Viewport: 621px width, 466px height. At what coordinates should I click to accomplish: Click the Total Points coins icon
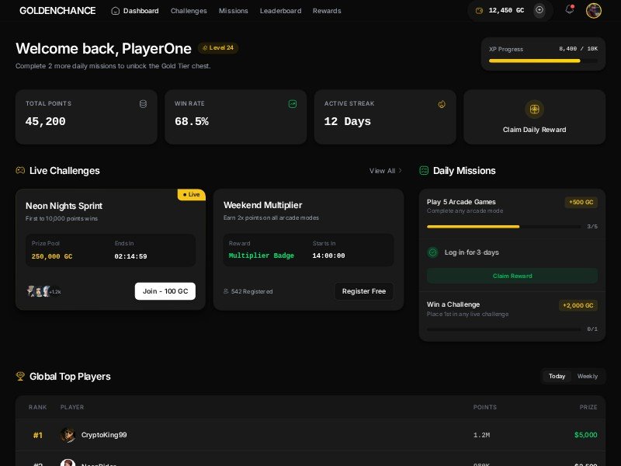[143, 103]
